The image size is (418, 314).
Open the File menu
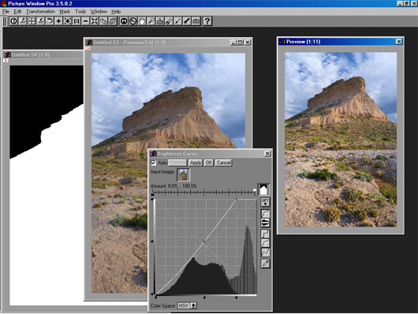click(x=6, y=12)
